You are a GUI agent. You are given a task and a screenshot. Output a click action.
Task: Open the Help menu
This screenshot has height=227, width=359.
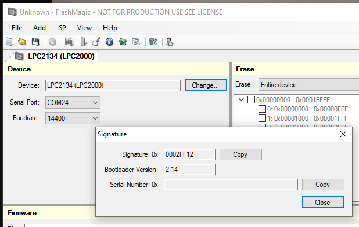tap(110, 28)
